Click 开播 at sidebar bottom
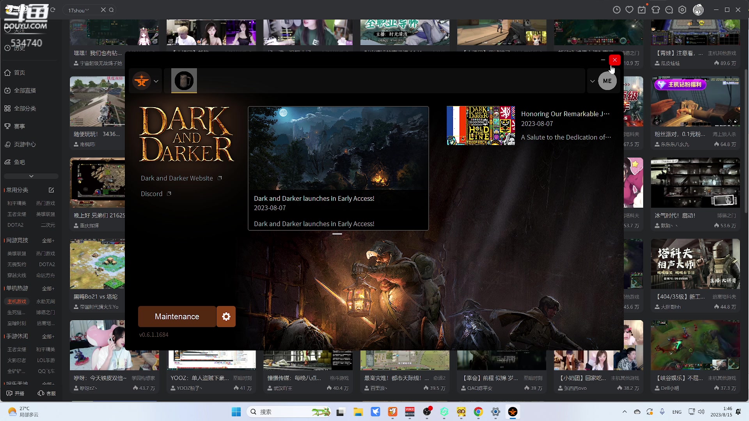749x421 pixels. pyautogui.click(x=16, y=394)
